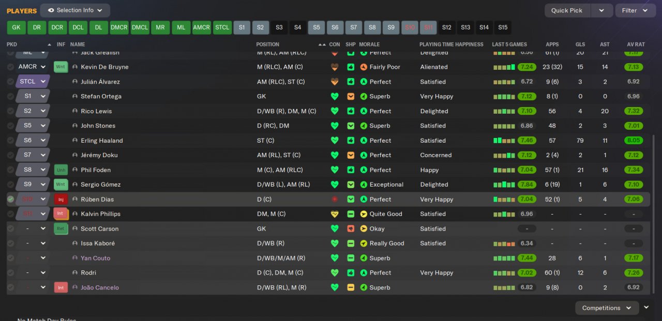Click the Int icon beside João Cancelo

point(61,287)
